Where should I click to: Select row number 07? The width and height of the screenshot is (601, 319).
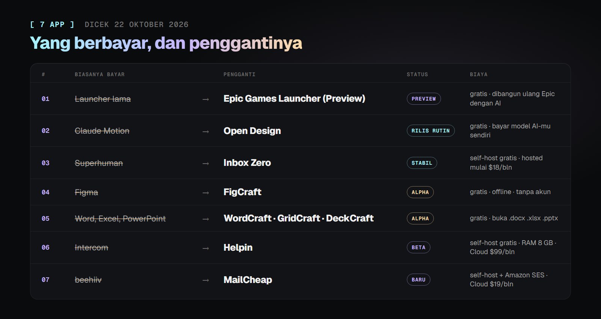(x=45, y=280)
